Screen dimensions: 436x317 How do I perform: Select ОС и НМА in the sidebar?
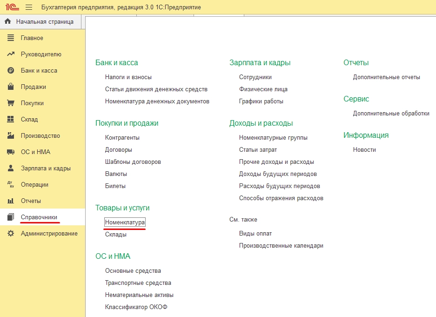point(35,152)
